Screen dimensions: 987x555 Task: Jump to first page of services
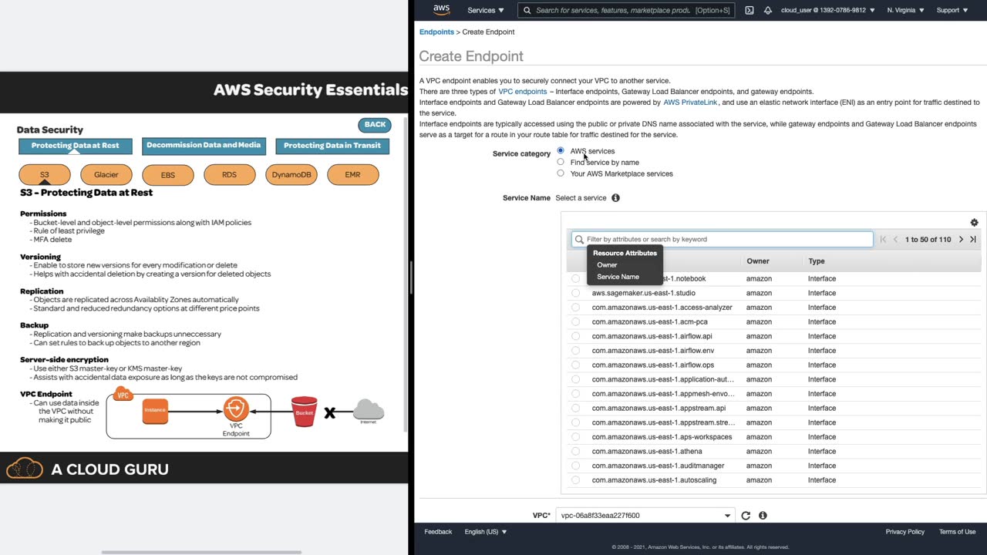(x=883, y=240)
